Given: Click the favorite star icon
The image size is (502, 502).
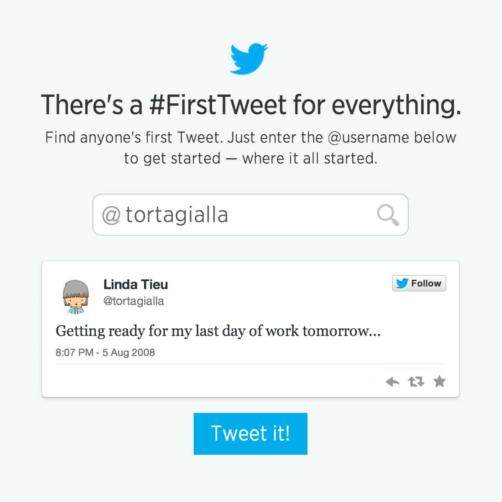Looking at the screenshot, I should [x=440, y=382].
